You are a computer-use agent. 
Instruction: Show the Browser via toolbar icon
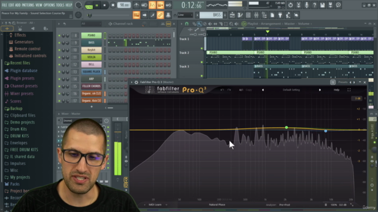pos(264,15)
